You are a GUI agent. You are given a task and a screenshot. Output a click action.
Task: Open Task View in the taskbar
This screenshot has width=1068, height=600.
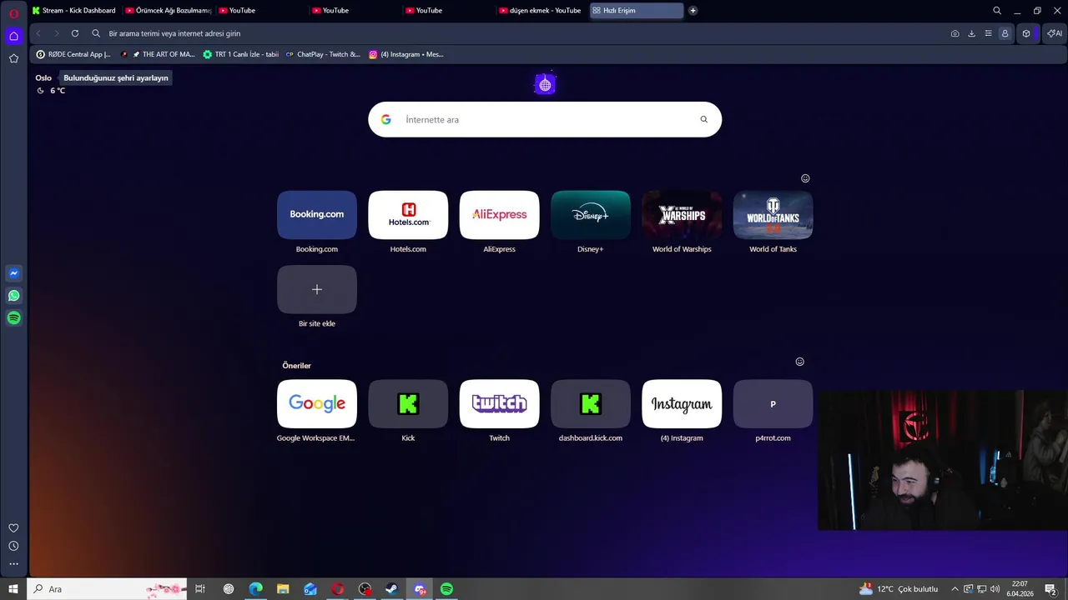pos(200,589)
